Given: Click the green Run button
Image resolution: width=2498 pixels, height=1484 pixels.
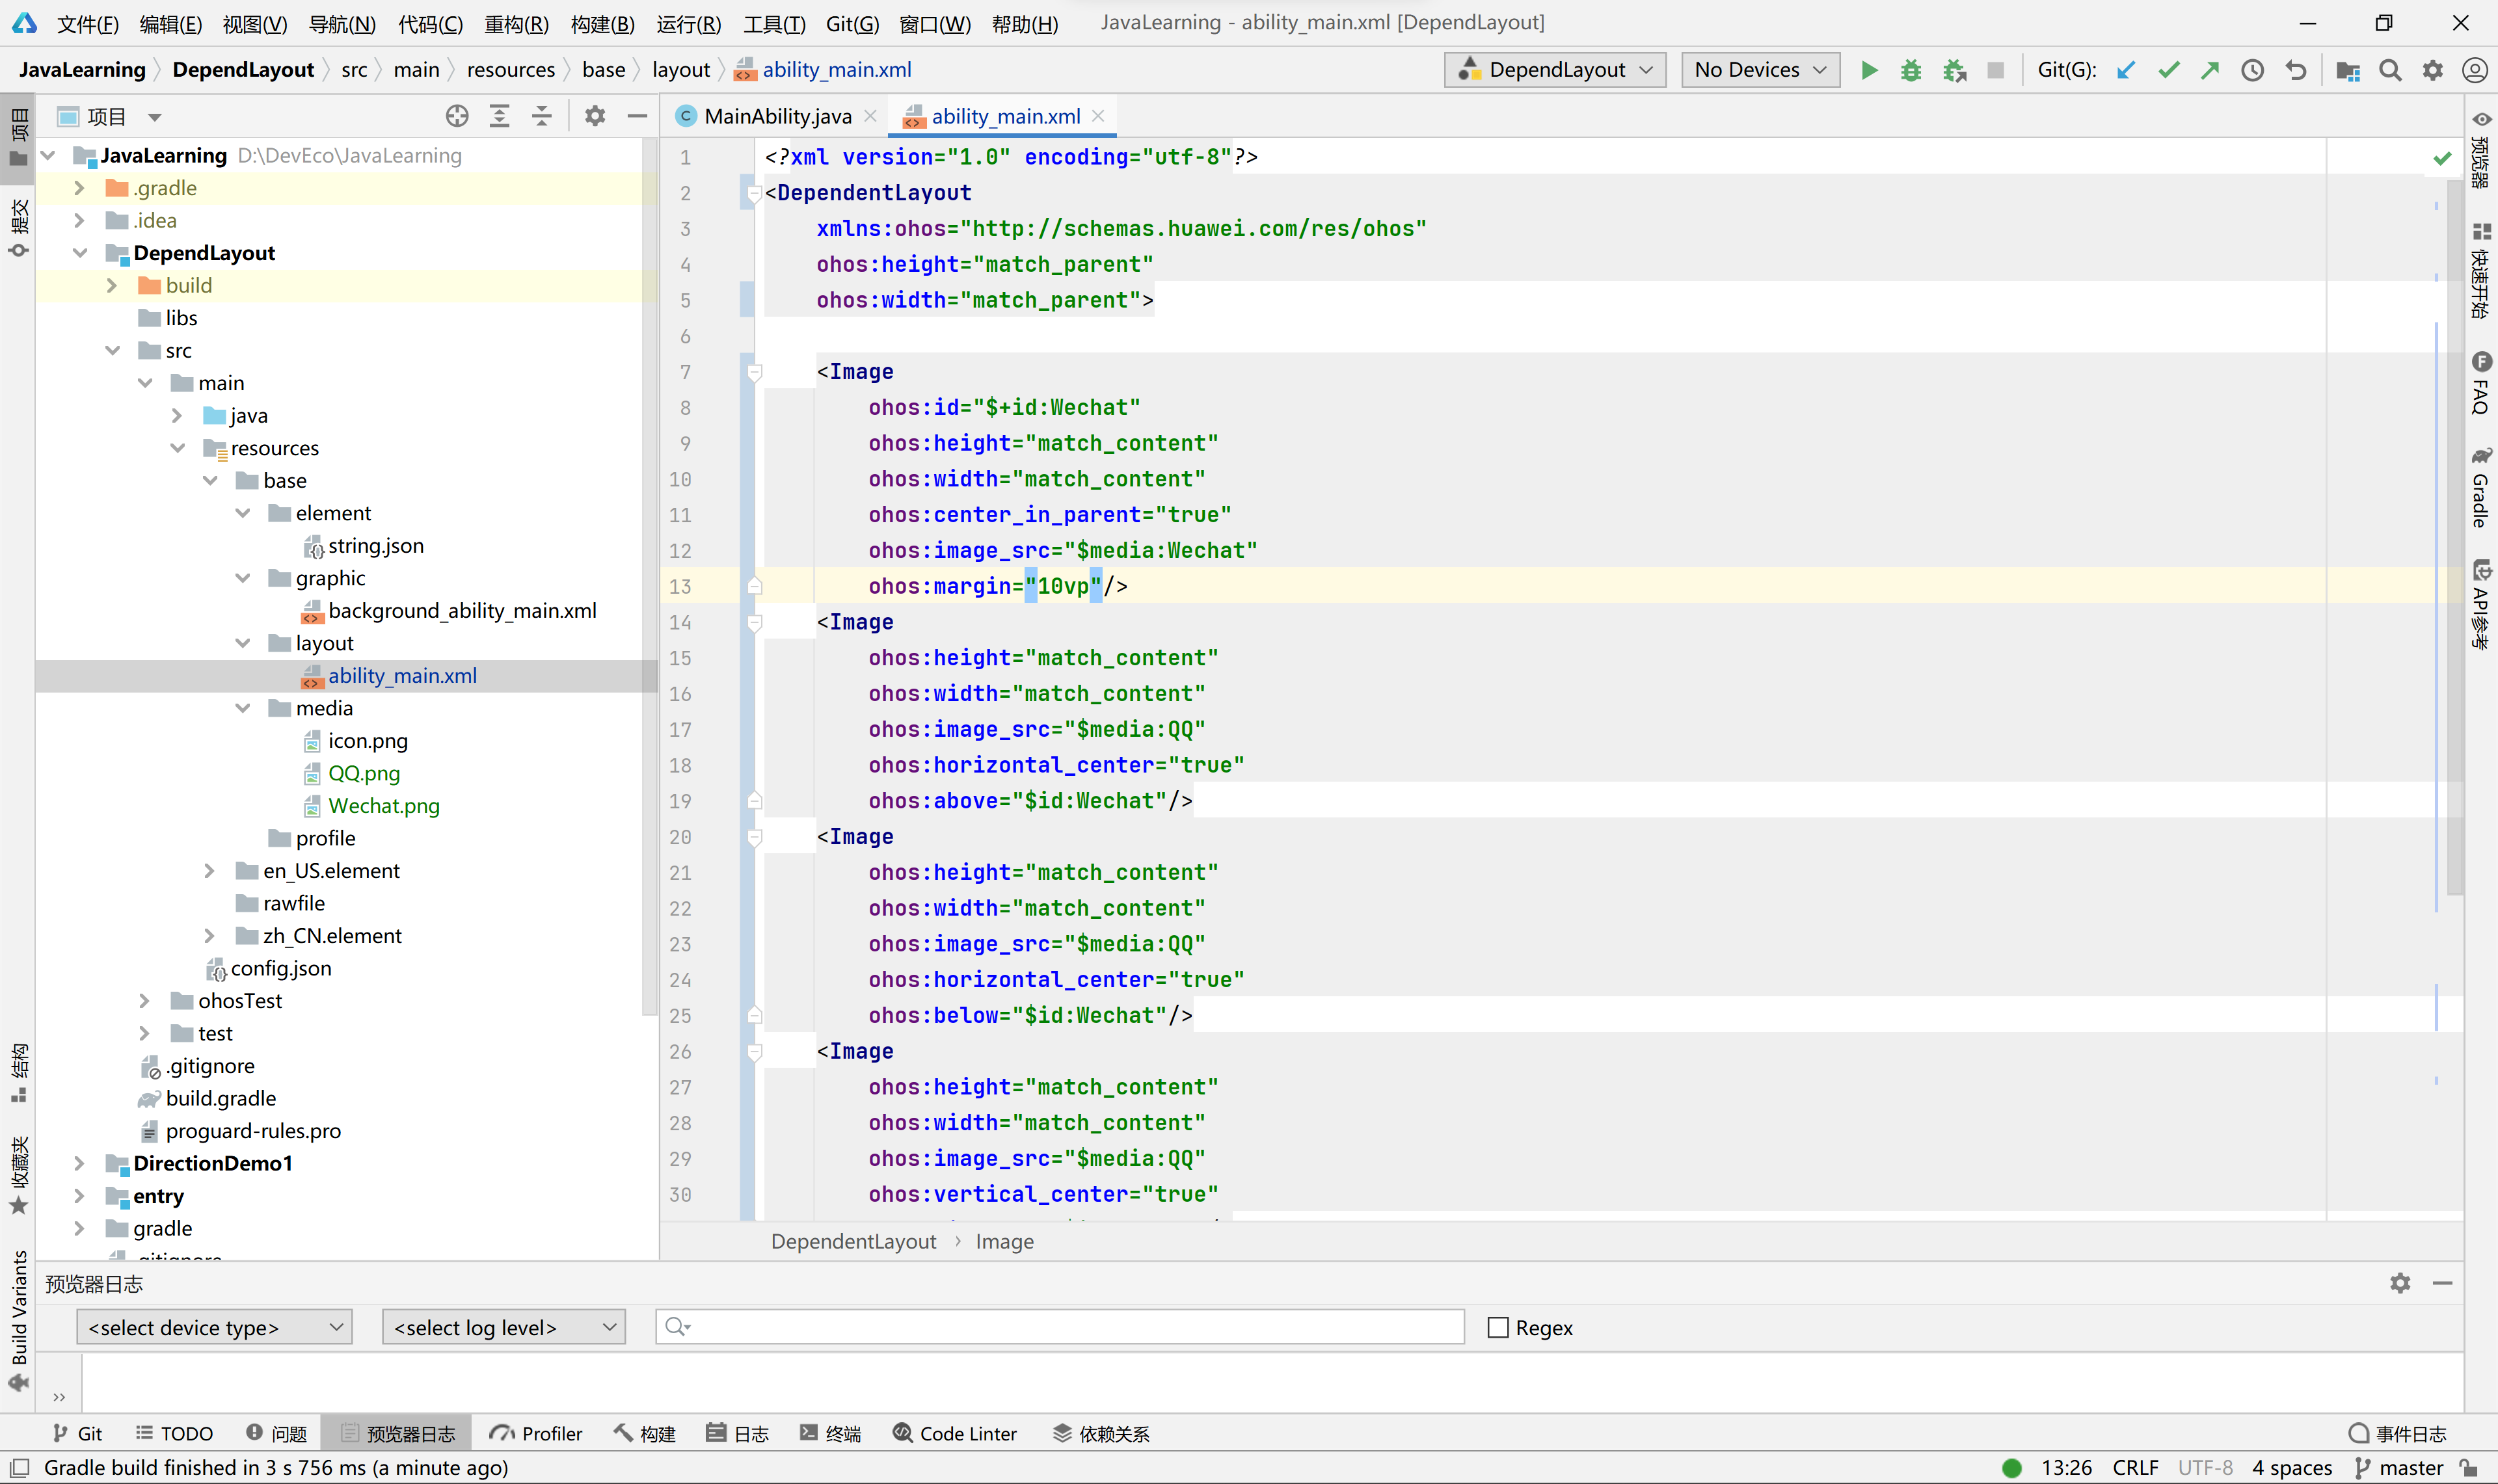Looking at the screenshot, I should (x=1868, y=70).
